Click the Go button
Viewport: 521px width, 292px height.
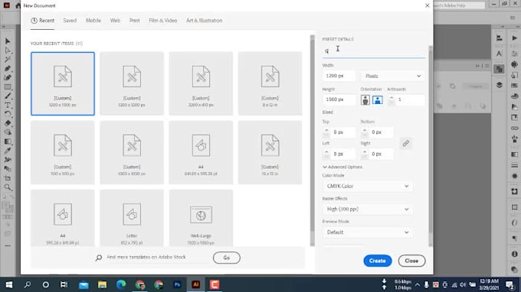click(x=227, y=258)
